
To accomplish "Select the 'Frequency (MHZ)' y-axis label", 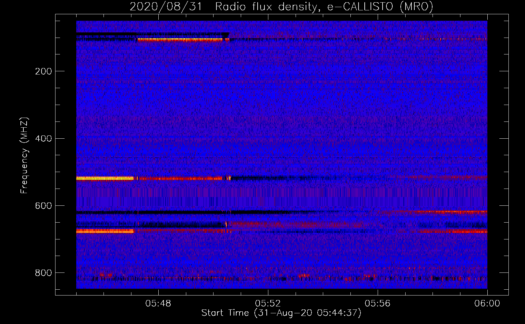I will (24, 156).
